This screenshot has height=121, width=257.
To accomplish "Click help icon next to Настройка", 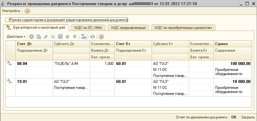I will click(x=27, y=11).
